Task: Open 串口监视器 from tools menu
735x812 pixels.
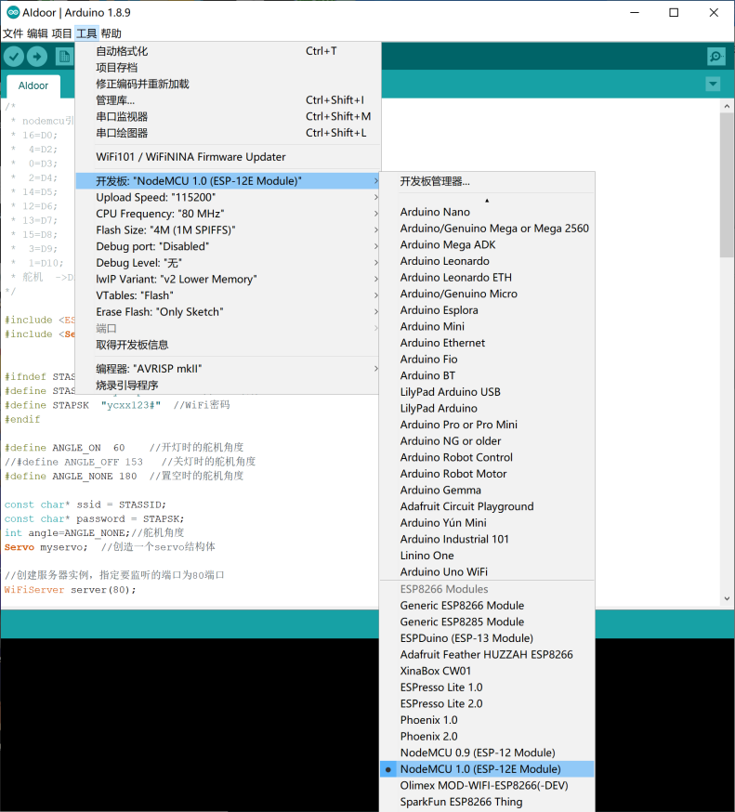Action: 229,116
